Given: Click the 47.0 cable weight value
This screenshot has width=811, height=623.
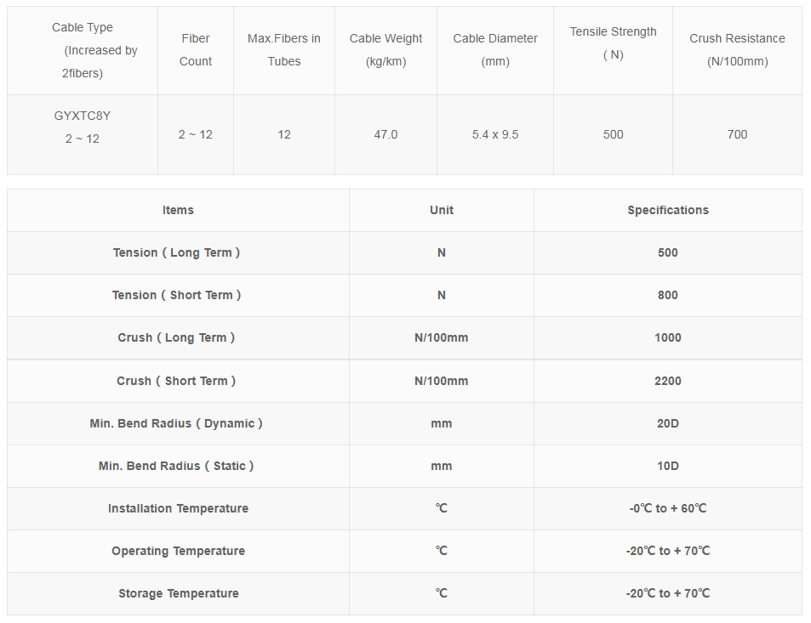Looking at the screenshot, I should pos(386,134).
